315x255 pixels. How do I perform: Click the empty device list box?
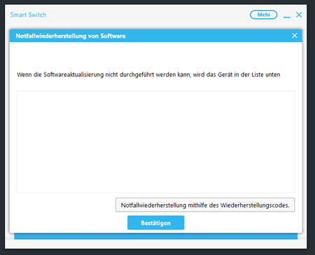(x=155, y=142)
